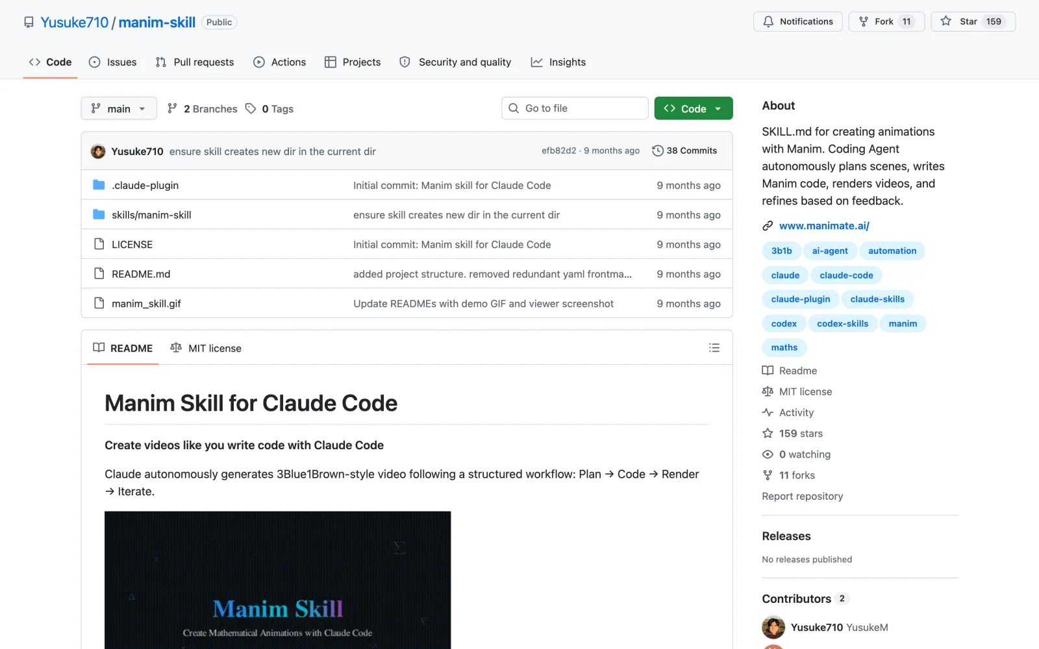
Task: Click the LICENSE file icon
Action: pyautogui.click(x=99, y=244)
